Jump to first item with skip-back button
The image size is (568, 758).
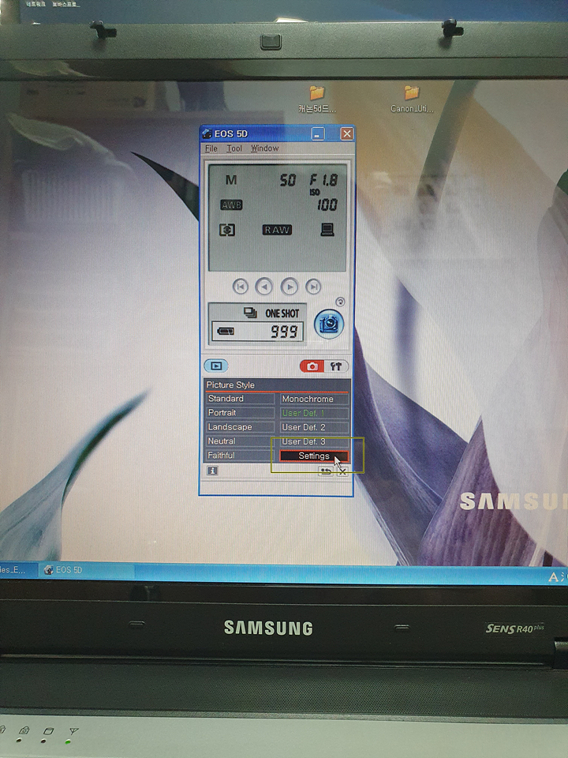click(x=240, y=287)
